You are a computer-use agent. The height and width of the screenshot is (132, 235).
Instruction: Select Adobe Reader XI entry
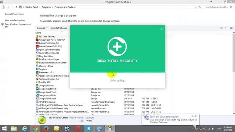pos(50,47)
